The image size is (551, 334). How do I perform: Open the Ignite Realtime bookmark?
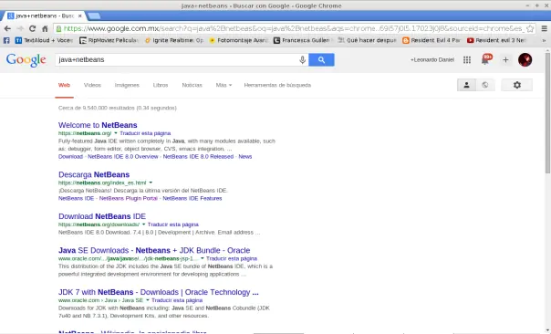[x=174, y=40]
